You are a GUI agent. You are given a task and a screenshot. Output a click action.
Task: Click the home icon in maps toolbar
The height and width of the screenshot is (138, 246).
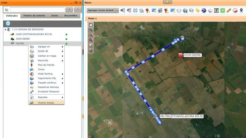142,11
